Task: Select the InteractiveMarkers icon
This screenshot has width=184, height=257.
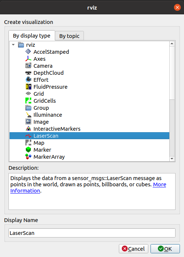Action: tap(28, 128)
